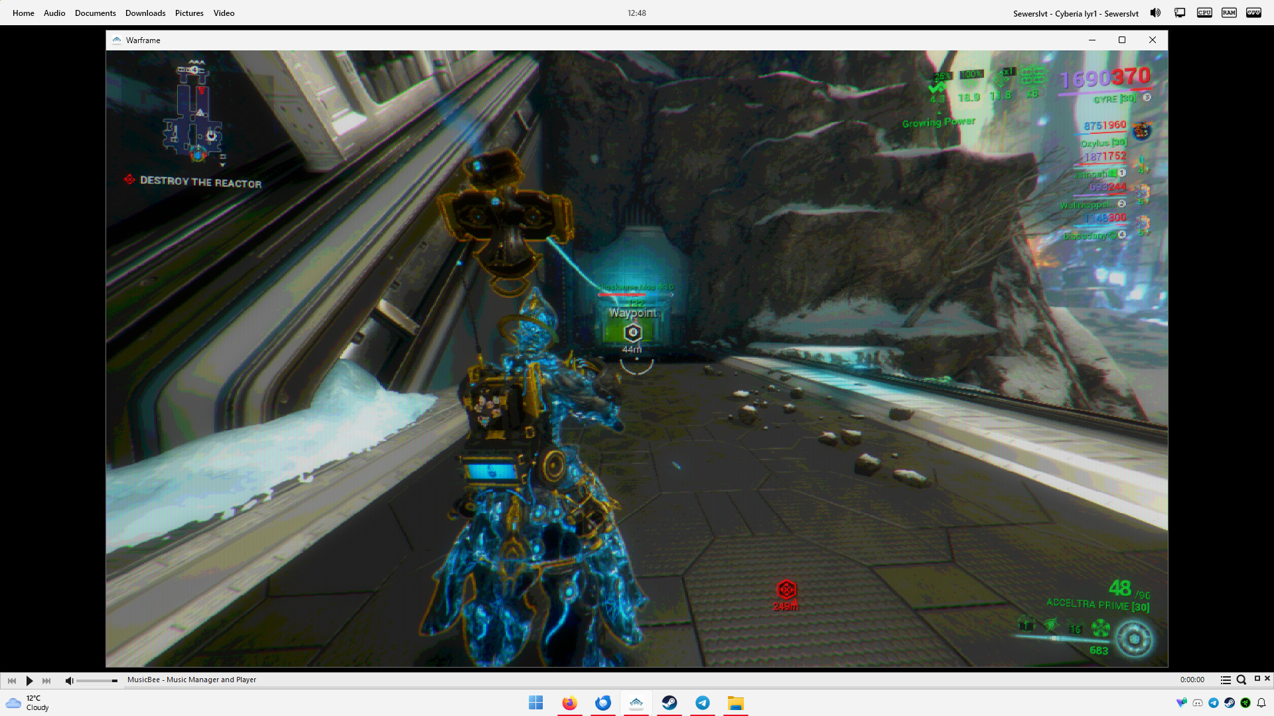The image size is (1274, 716).
Task: Open the Pictures menu in the top bar
Action: coord(189,13)
